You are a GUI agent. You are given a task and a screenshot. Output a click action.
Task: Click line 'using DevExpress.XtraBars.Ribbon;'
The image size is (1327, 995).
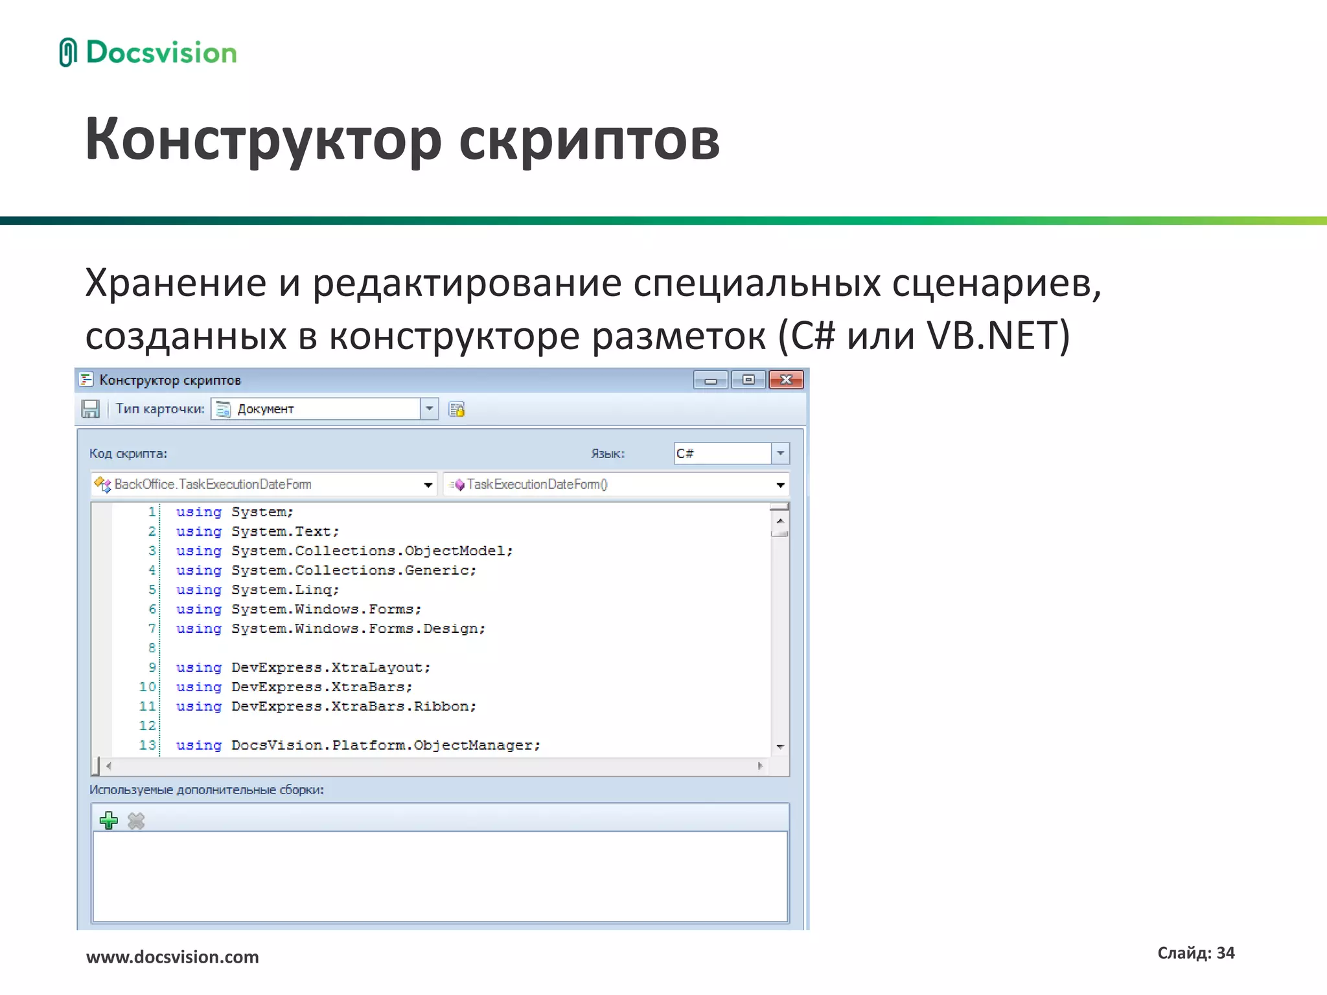coord(326,707)
